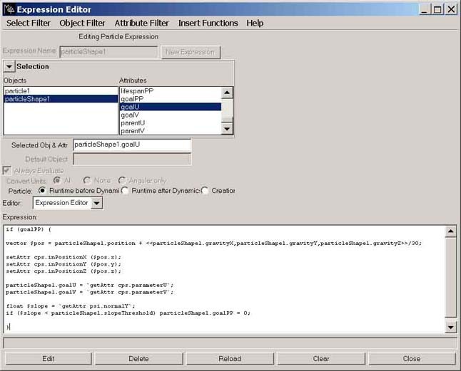Open the Editor dropdown menu
This screenshot has height=371, width=461.
click(97, 203)
